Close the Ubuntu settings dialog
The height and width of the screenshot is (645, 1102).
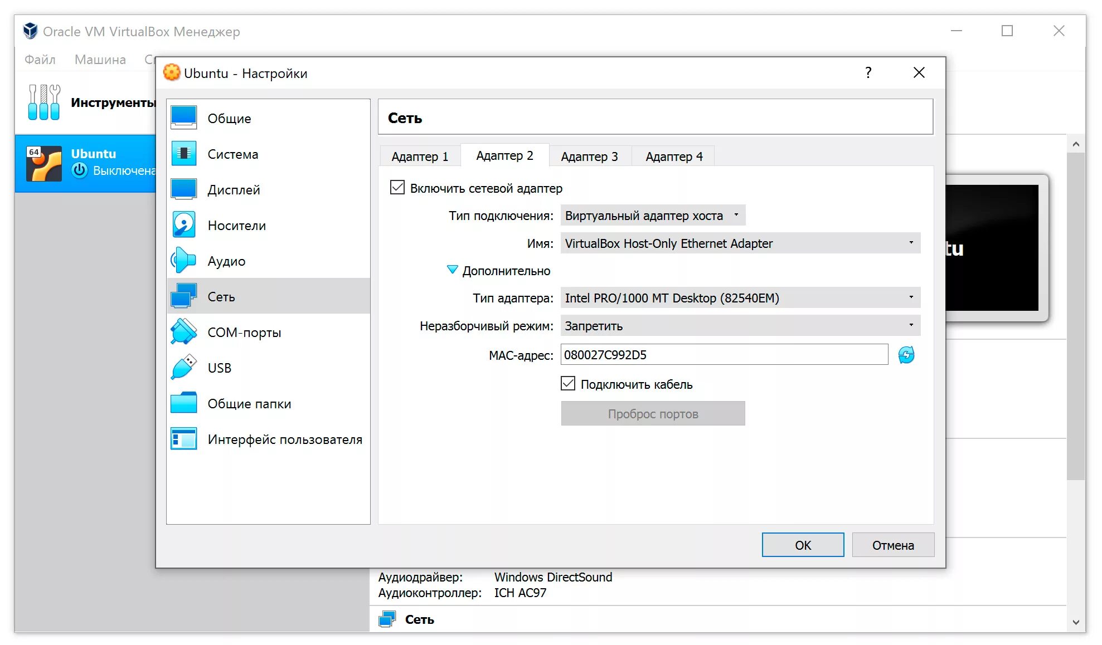(x=919, y=72)
